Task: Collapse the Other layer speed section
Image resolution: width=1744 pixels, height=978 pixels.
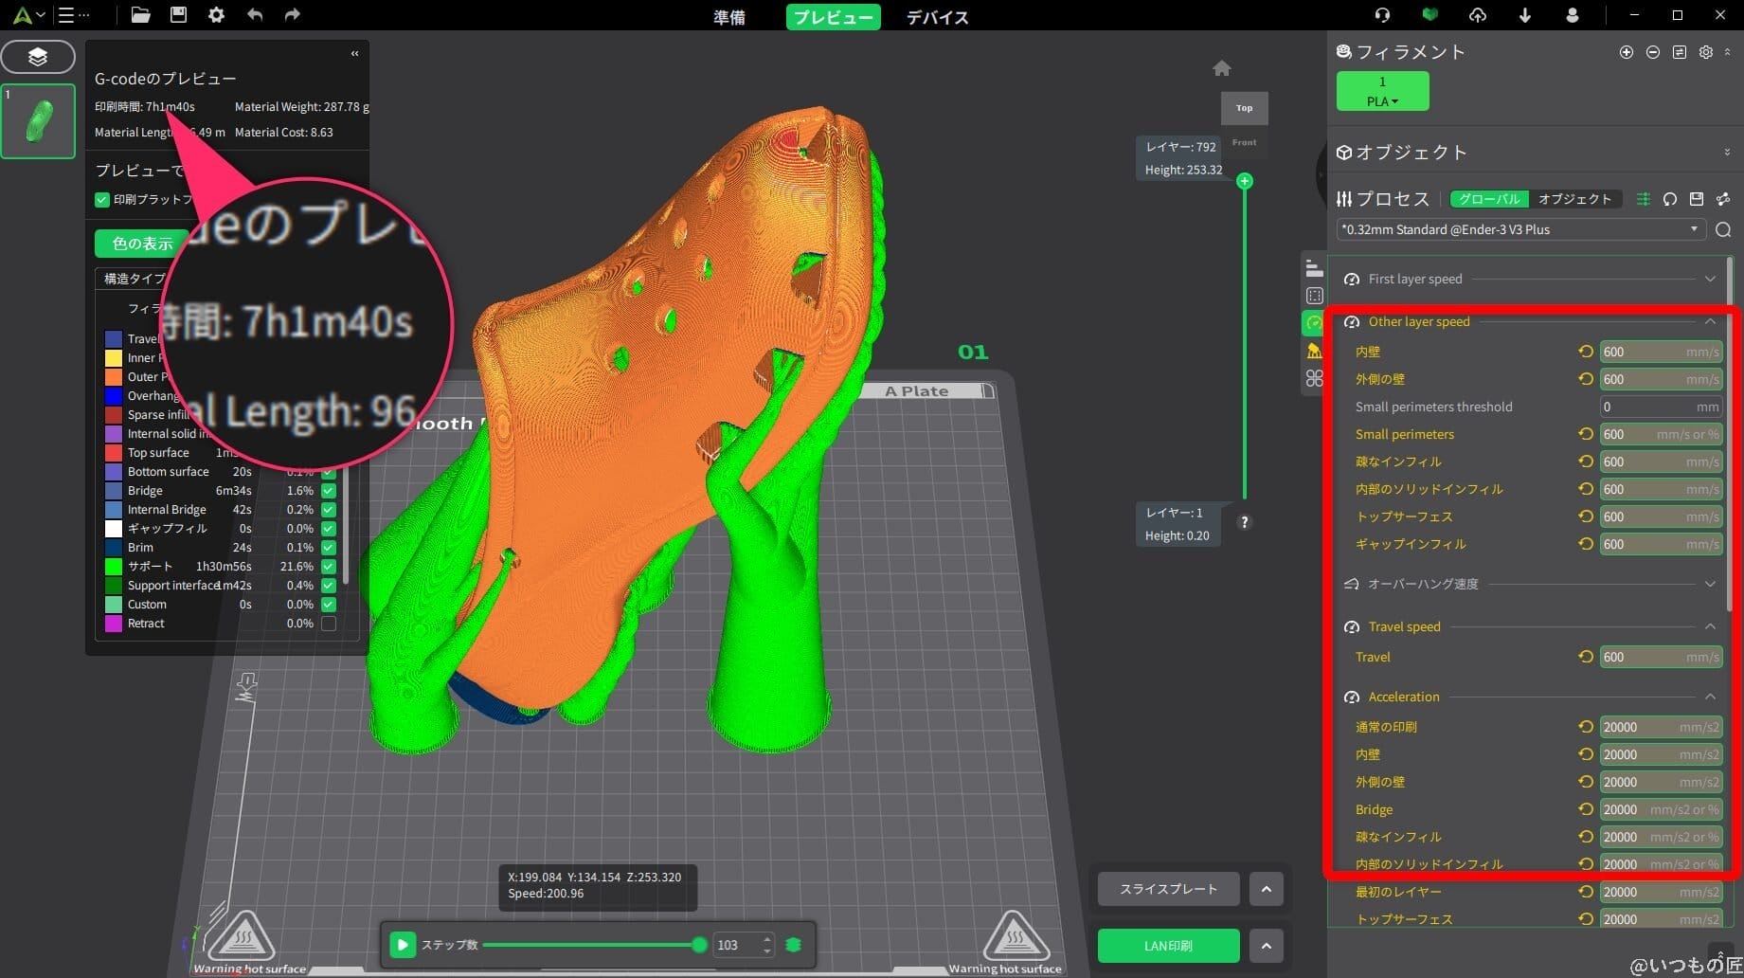Action: click(1710, 321)
